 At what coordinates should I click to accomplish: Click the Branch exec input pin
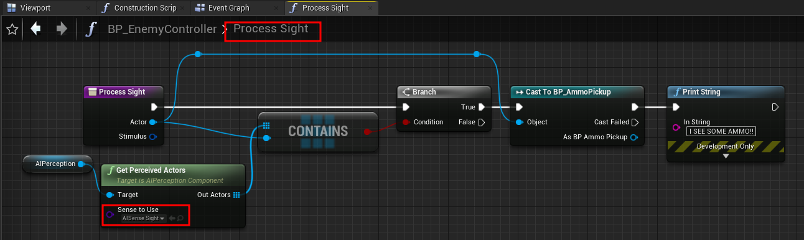[x=406, y=107]
